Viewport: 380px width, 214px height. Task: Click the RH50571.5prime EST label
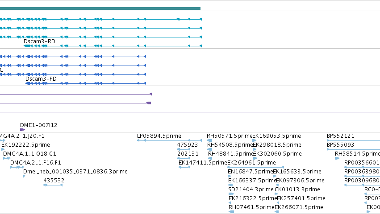coord(230,136)
